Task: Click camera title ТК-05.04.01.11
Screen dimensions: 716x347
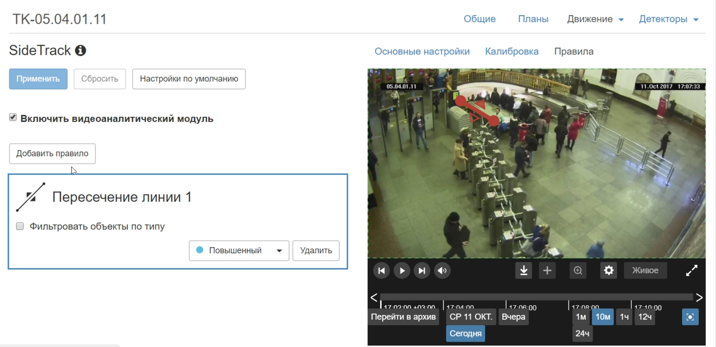Action: click(59, 19)
